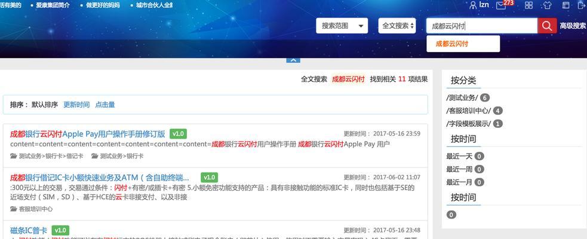The width and height of the screenshot is (587, 239).
Task: Click the search input containing 成都云闪付
Action: point(482,26)
